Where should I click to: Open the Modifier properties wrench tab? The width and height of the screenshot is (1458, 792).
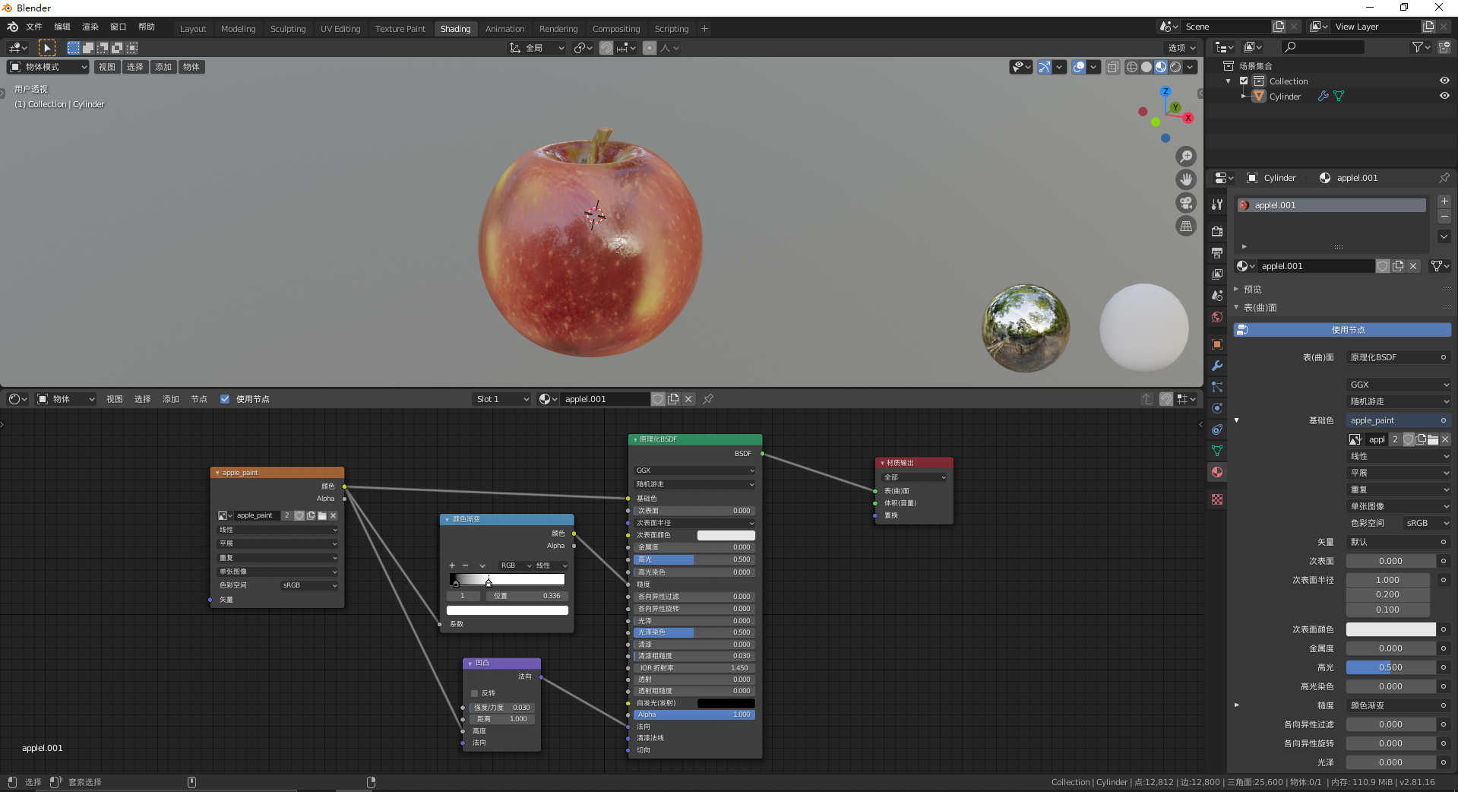1217,366
